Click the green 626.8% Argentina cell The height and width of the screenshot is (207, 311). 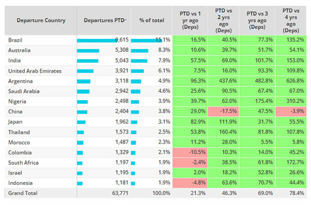point(292,81)
